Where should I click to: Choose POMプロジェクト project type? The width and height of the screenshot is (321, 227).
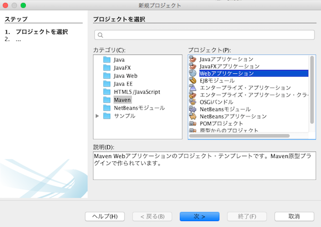pyautogui.click(x=221, y=123)
